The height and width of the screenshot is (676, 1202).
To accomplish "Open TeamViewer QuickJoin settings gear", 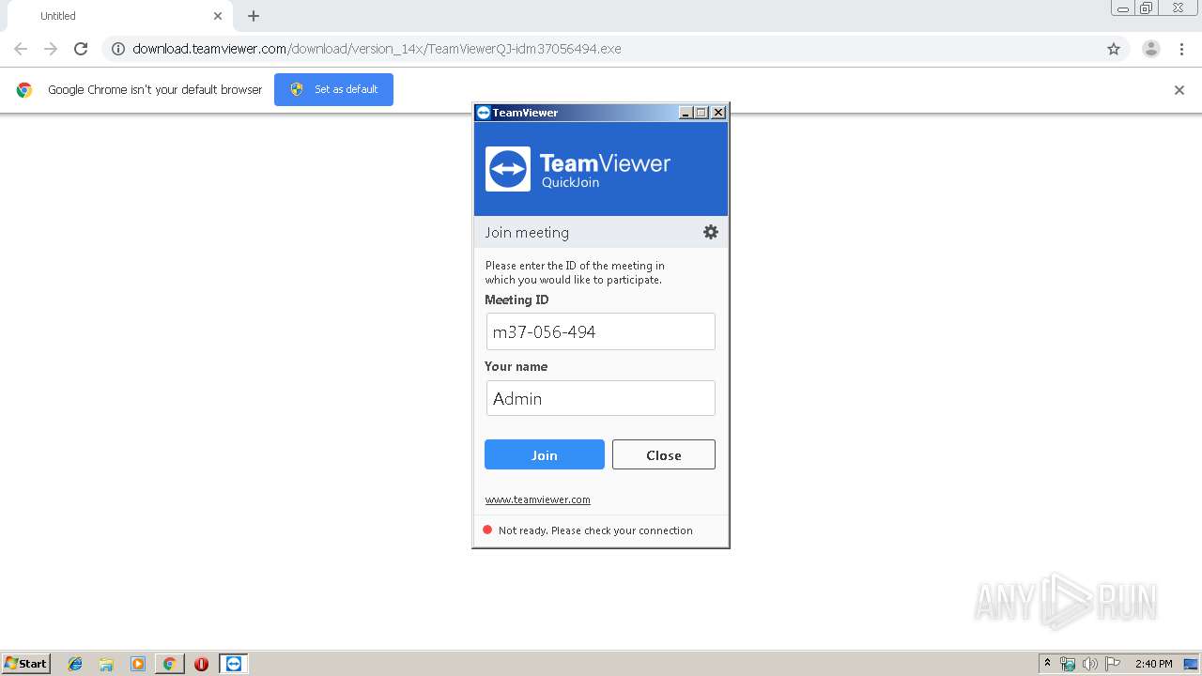I will coord(711,232).
